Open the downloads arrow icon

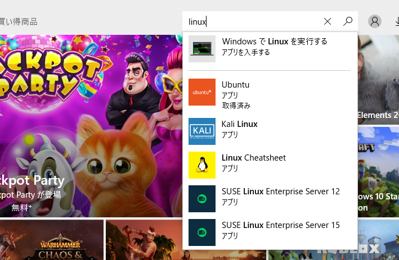[x=397, y=21]
